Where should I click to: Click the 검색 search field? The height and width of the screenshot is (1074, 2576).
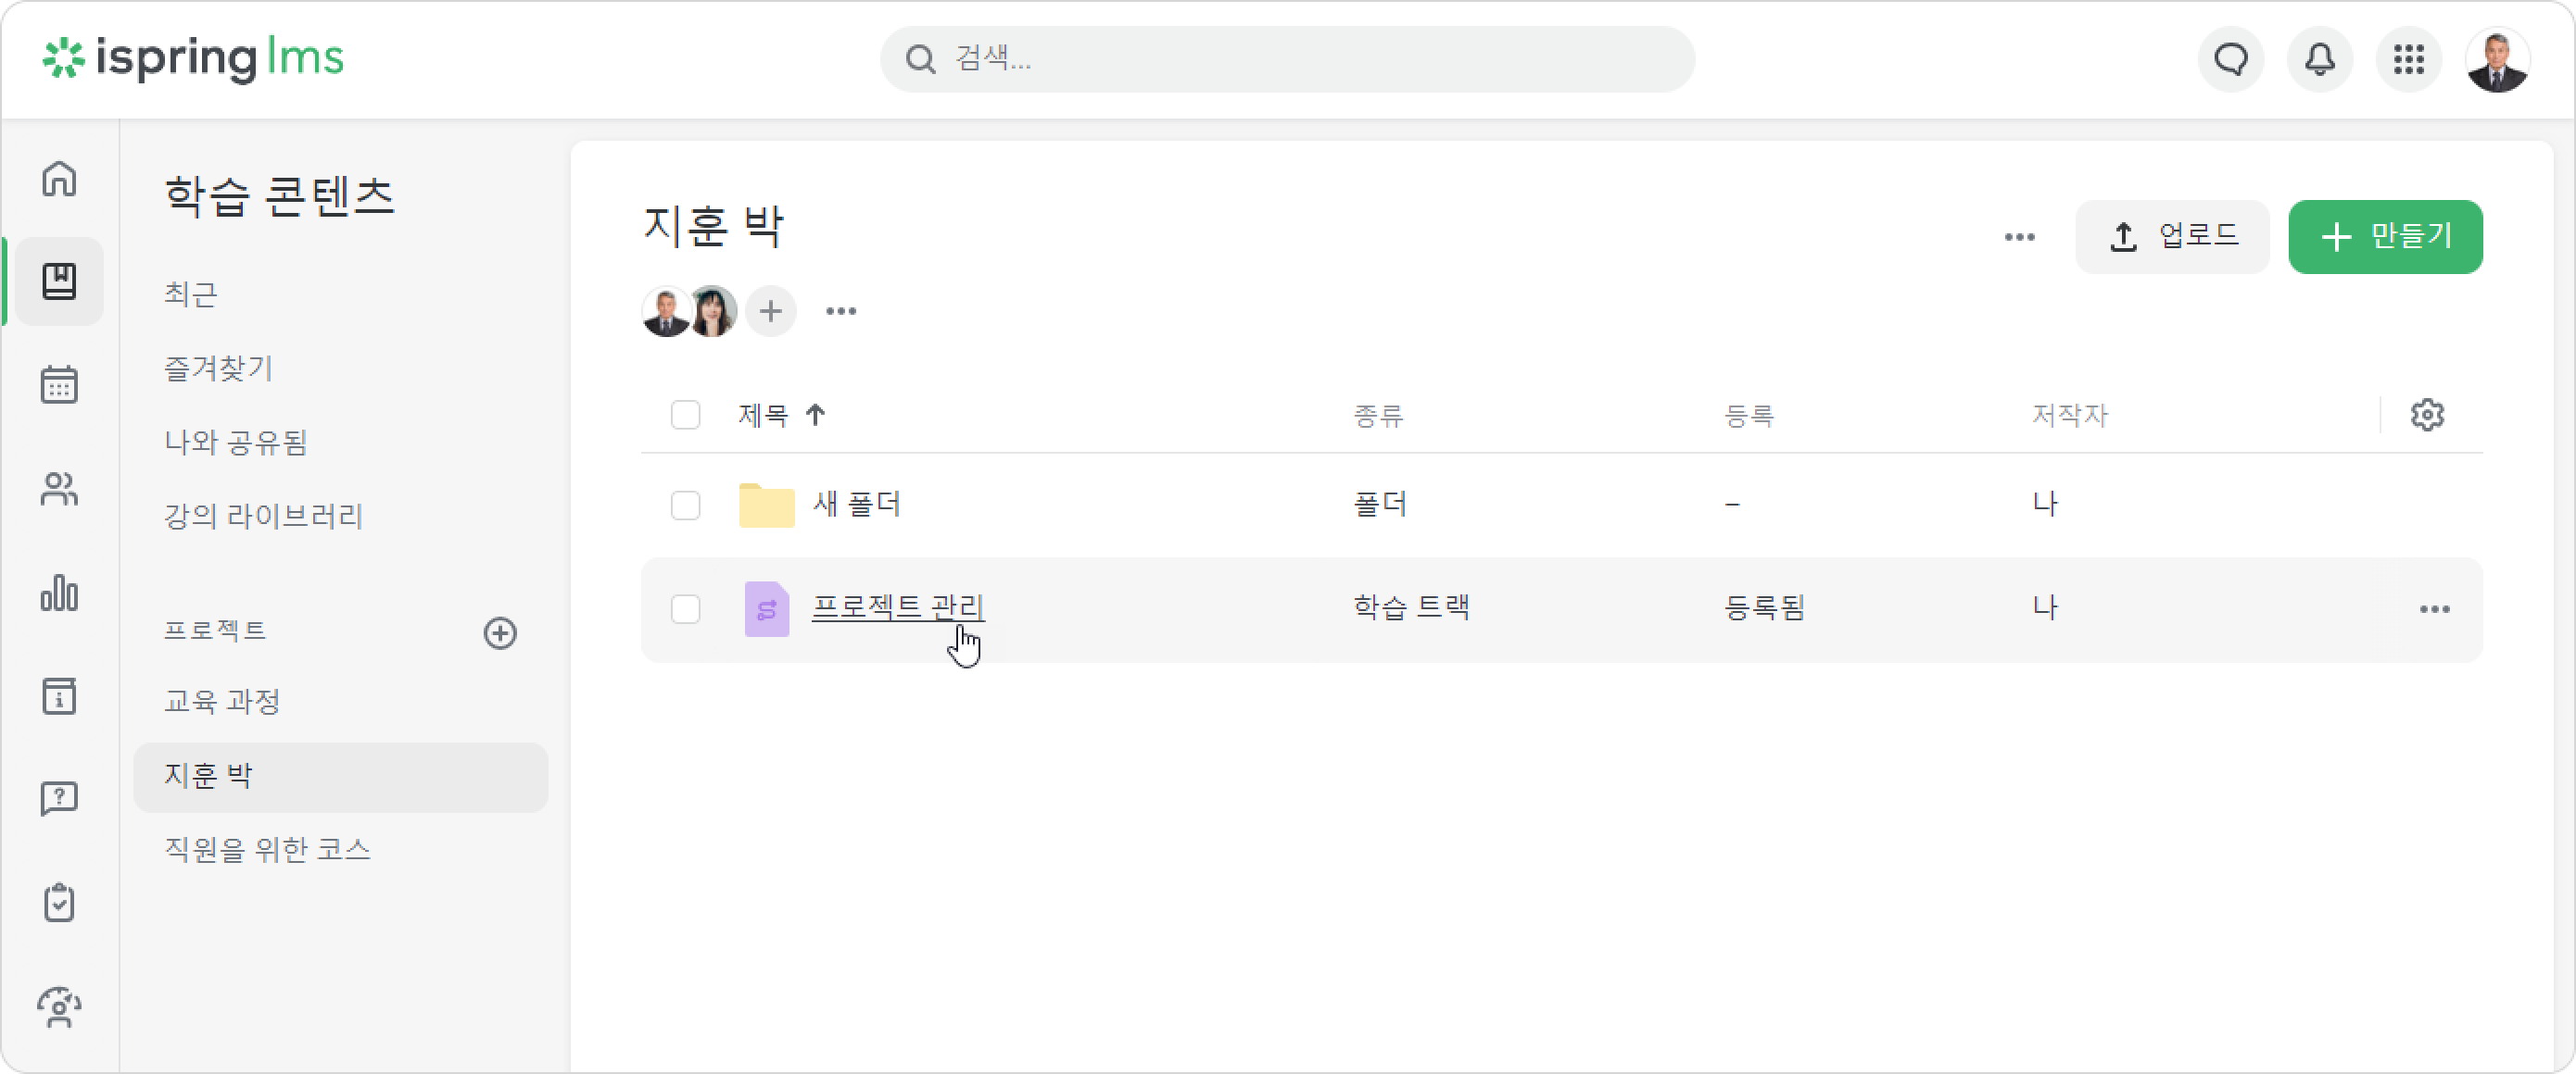point(1287,59)
